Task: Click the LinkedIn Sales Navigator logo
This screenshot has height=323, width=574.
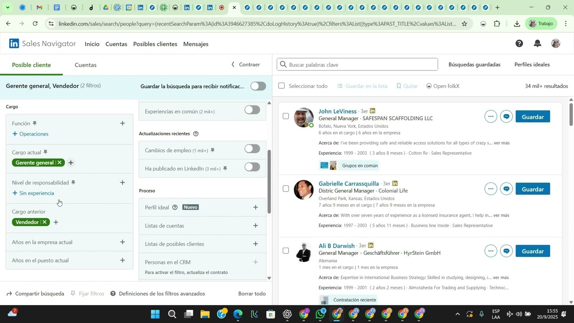Action: tap(43, 44)
